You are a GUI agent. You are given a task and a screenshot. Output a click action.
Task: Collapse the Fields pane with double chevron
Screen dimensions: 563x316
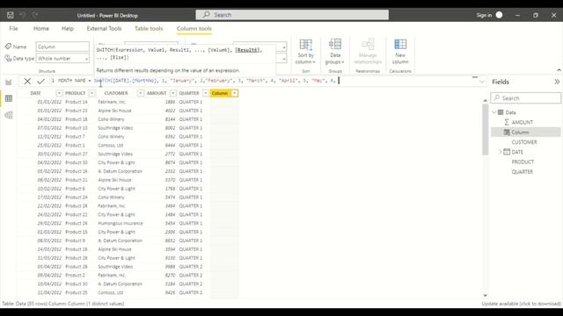(557, 82)
